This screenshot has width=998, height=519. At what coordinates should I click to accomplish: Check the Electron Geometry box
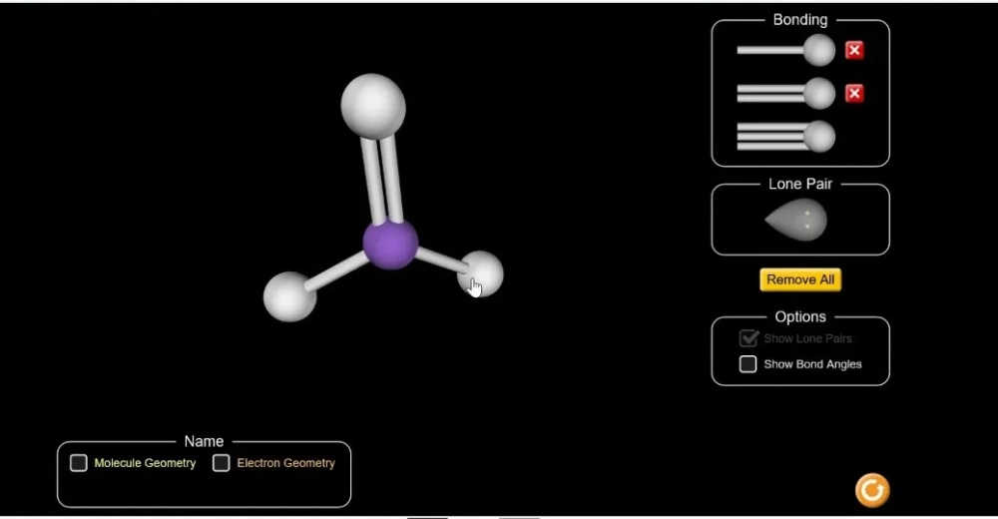pyautogui.click(x=222, y=463)
